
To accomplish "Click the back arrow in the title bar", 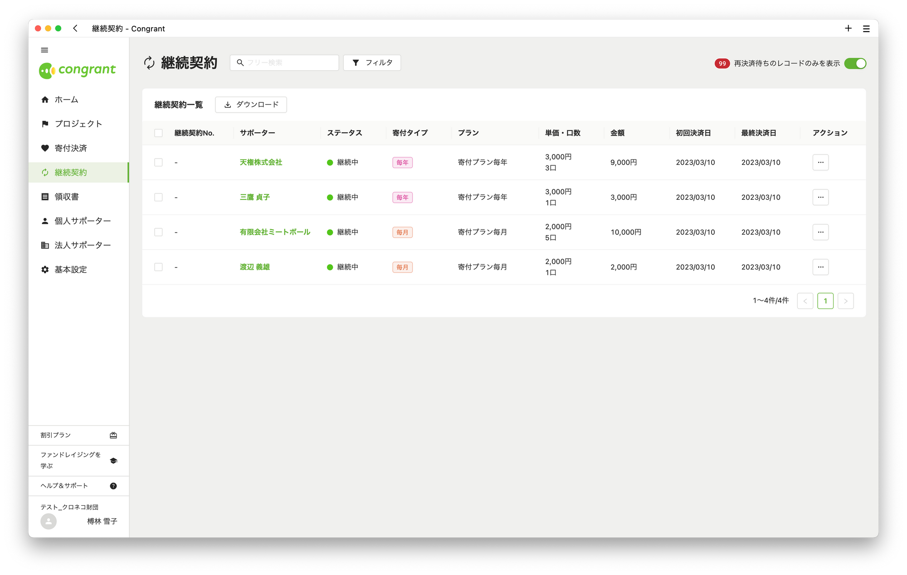I will click(75, 29).
